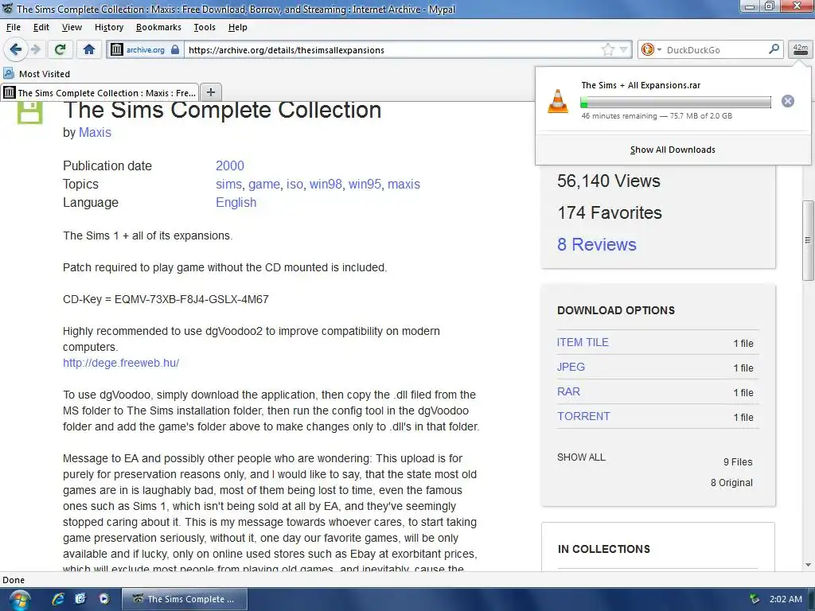The height and width of the screenshot is (611, 815).
Task: Click the search magnifier icon
Action: 774,49
